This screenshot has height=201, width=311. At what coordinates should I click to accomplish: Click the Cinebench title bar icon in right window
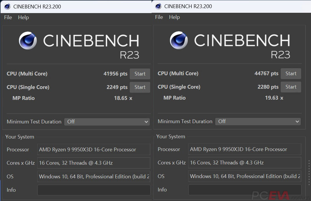coord(158,6)
